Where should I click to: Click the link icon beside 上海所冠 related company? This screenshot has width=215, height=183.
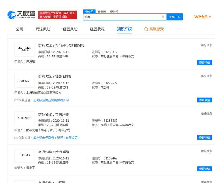tap(16, 100)
